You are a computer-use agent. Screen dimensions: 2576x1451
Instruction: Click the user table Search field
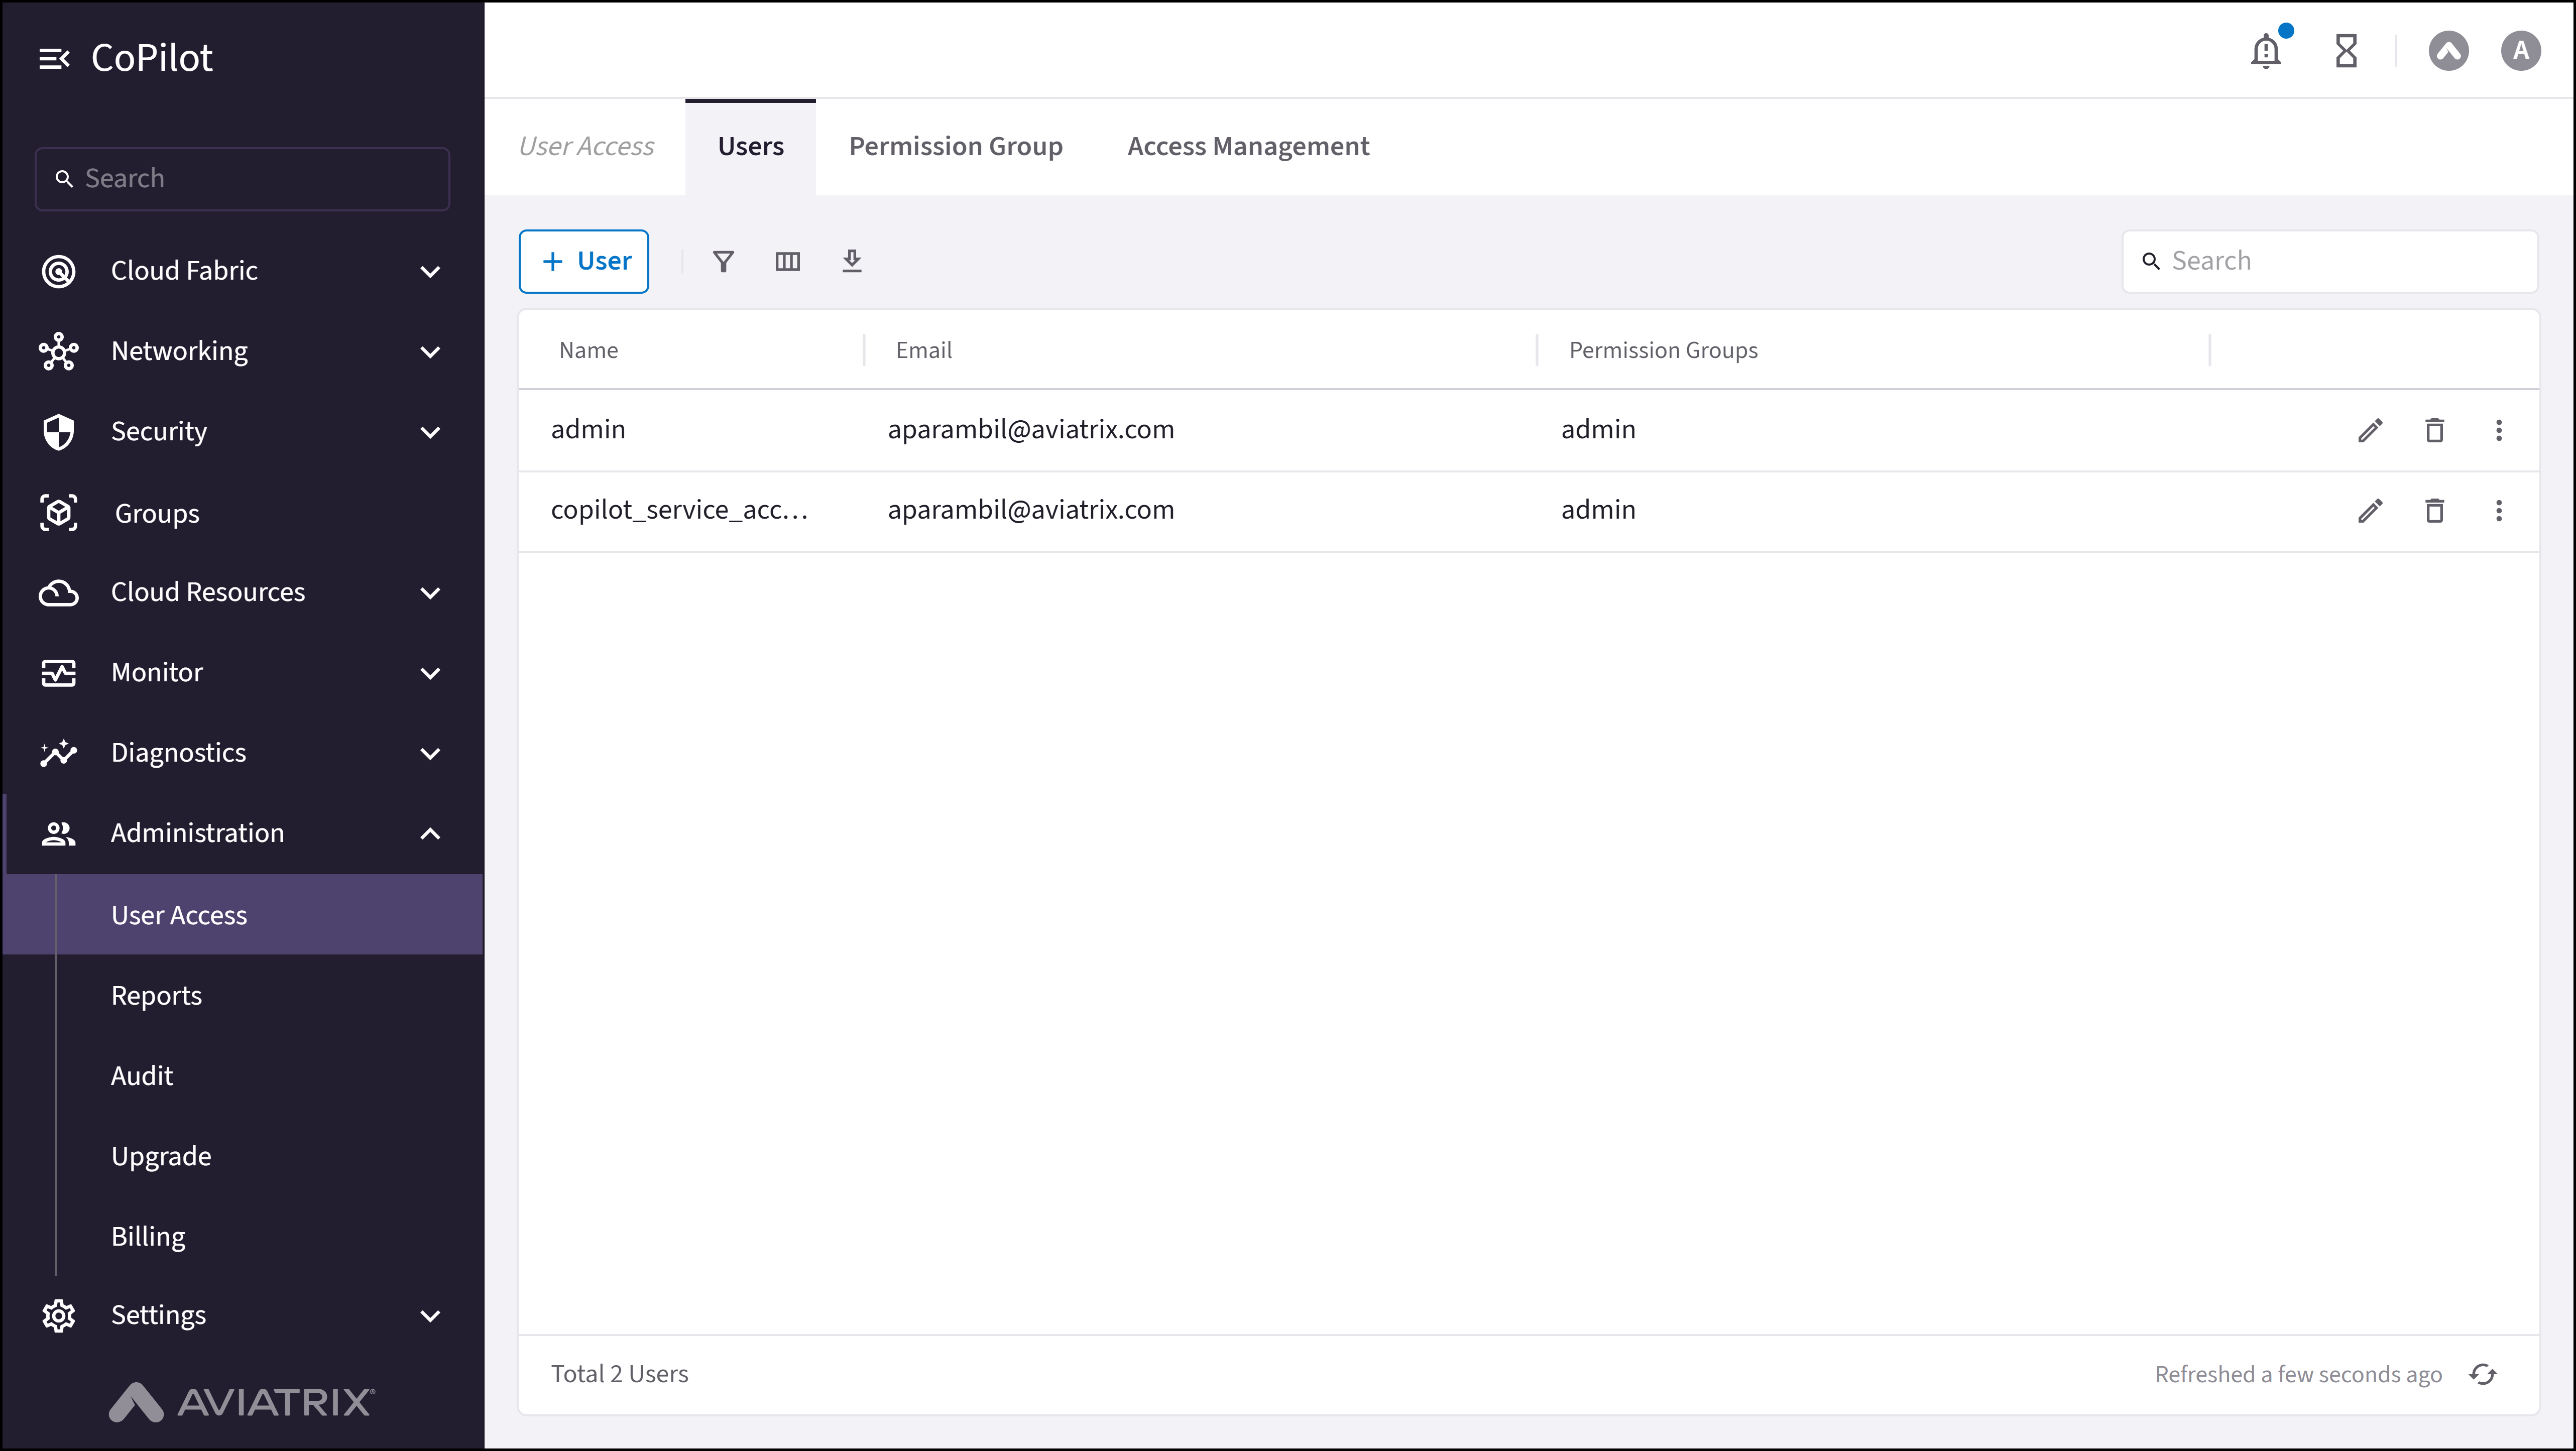pyautogui.click(x=2340, y=262)
